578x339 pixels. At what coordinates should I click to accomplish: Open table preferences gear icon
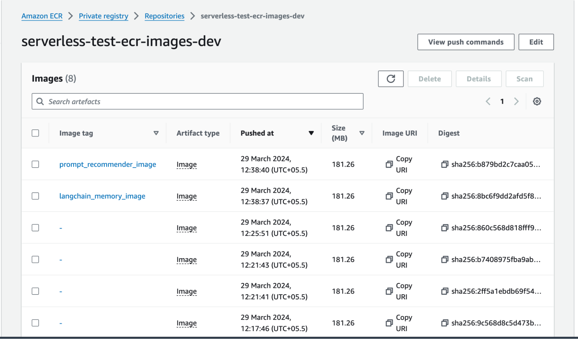(x=537, y=101)
